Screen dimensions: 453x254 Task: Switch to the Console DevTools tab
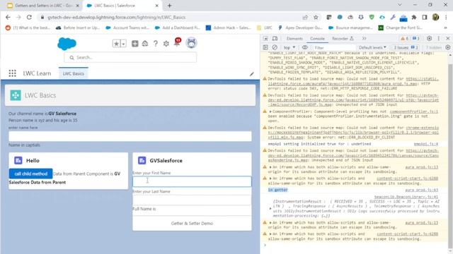tap(317, 38)
